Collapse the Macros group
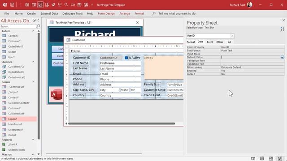Viewport: 287px width, 161px height. tap(33, 154)
